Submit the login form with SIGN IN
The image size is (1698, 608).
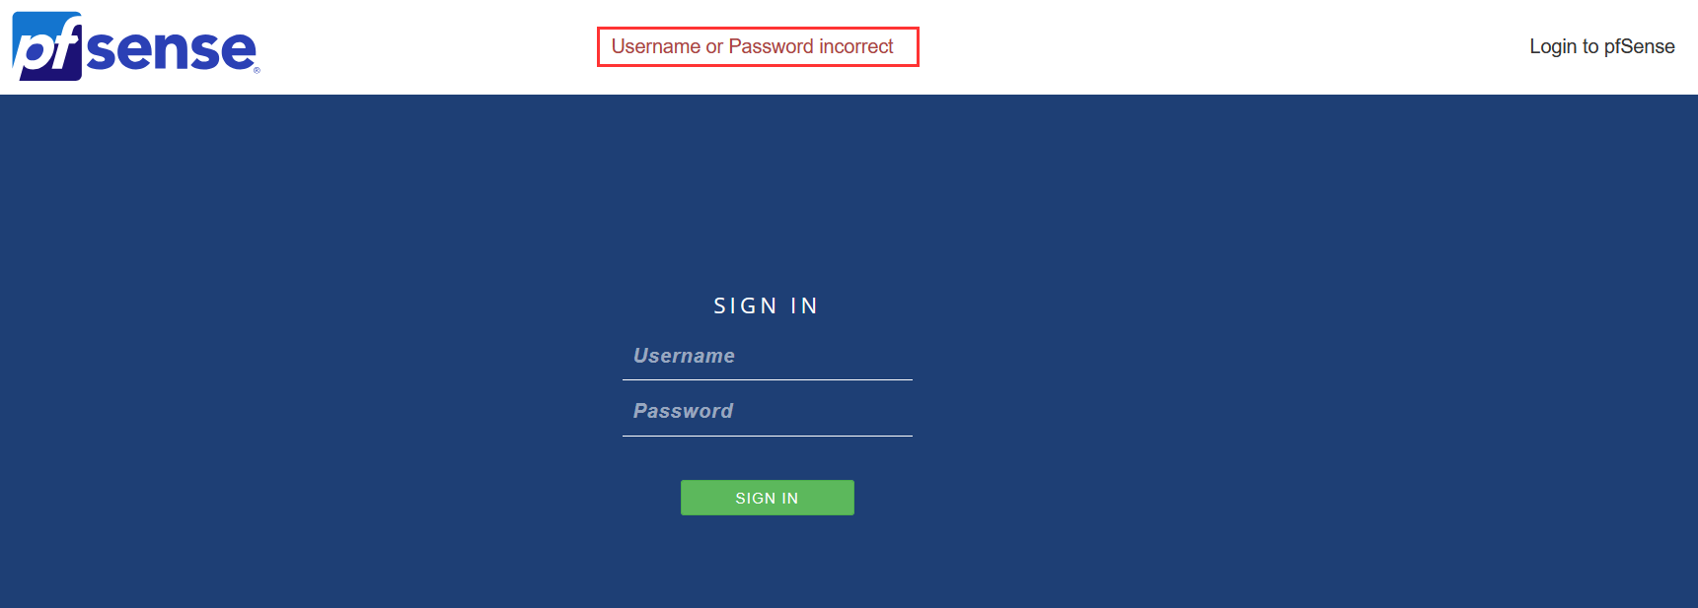(x=767, y=498)
